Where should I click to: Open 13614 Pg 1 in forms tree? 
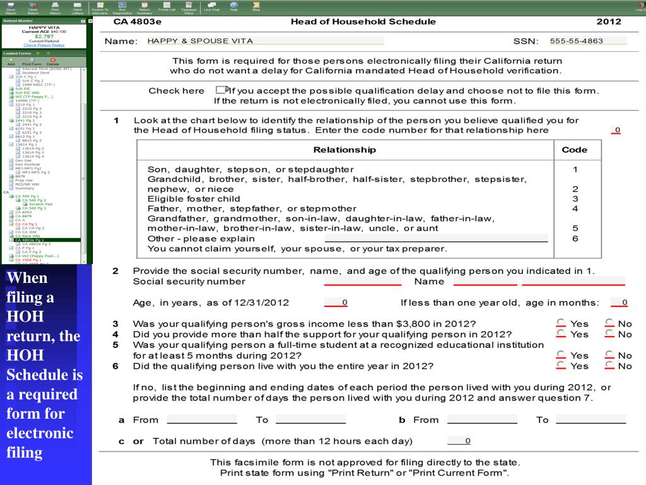pos(25,145)
